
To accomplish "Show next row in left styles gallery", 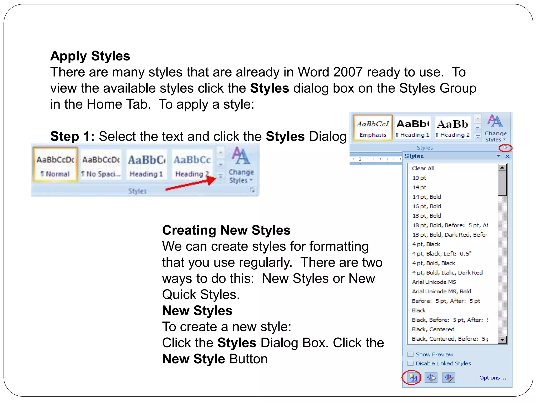I will tap(221, 164).
